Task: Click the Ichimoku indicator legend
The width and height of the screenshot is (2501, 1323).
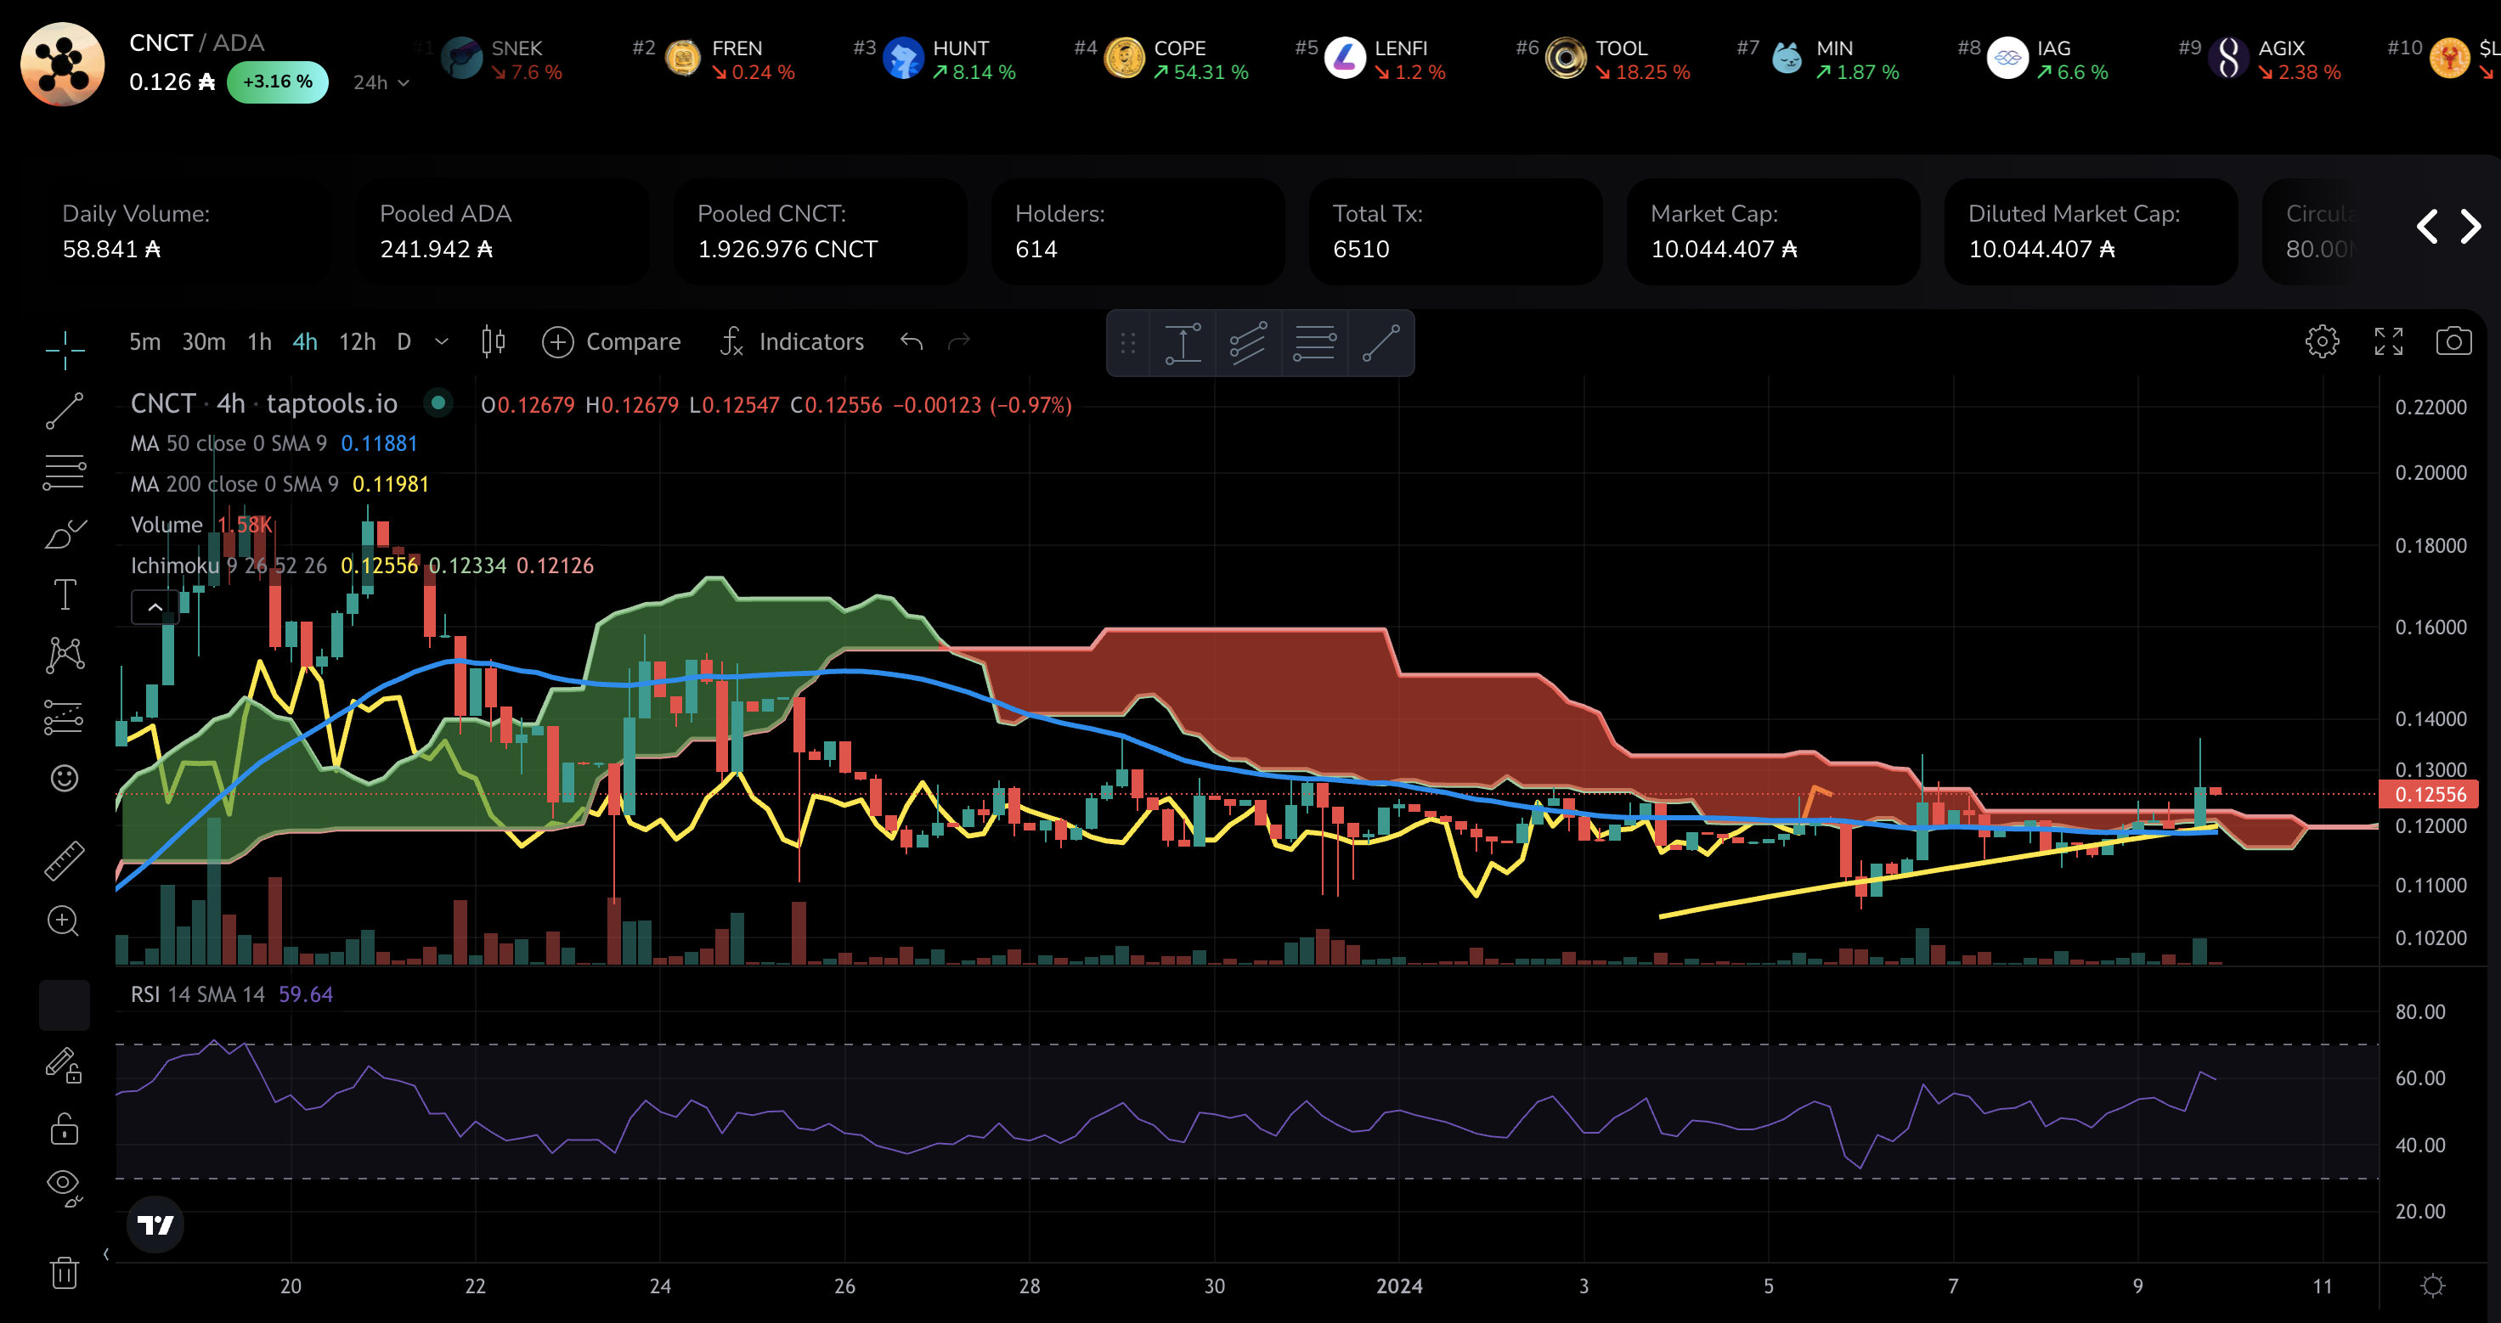Action: 362,566
